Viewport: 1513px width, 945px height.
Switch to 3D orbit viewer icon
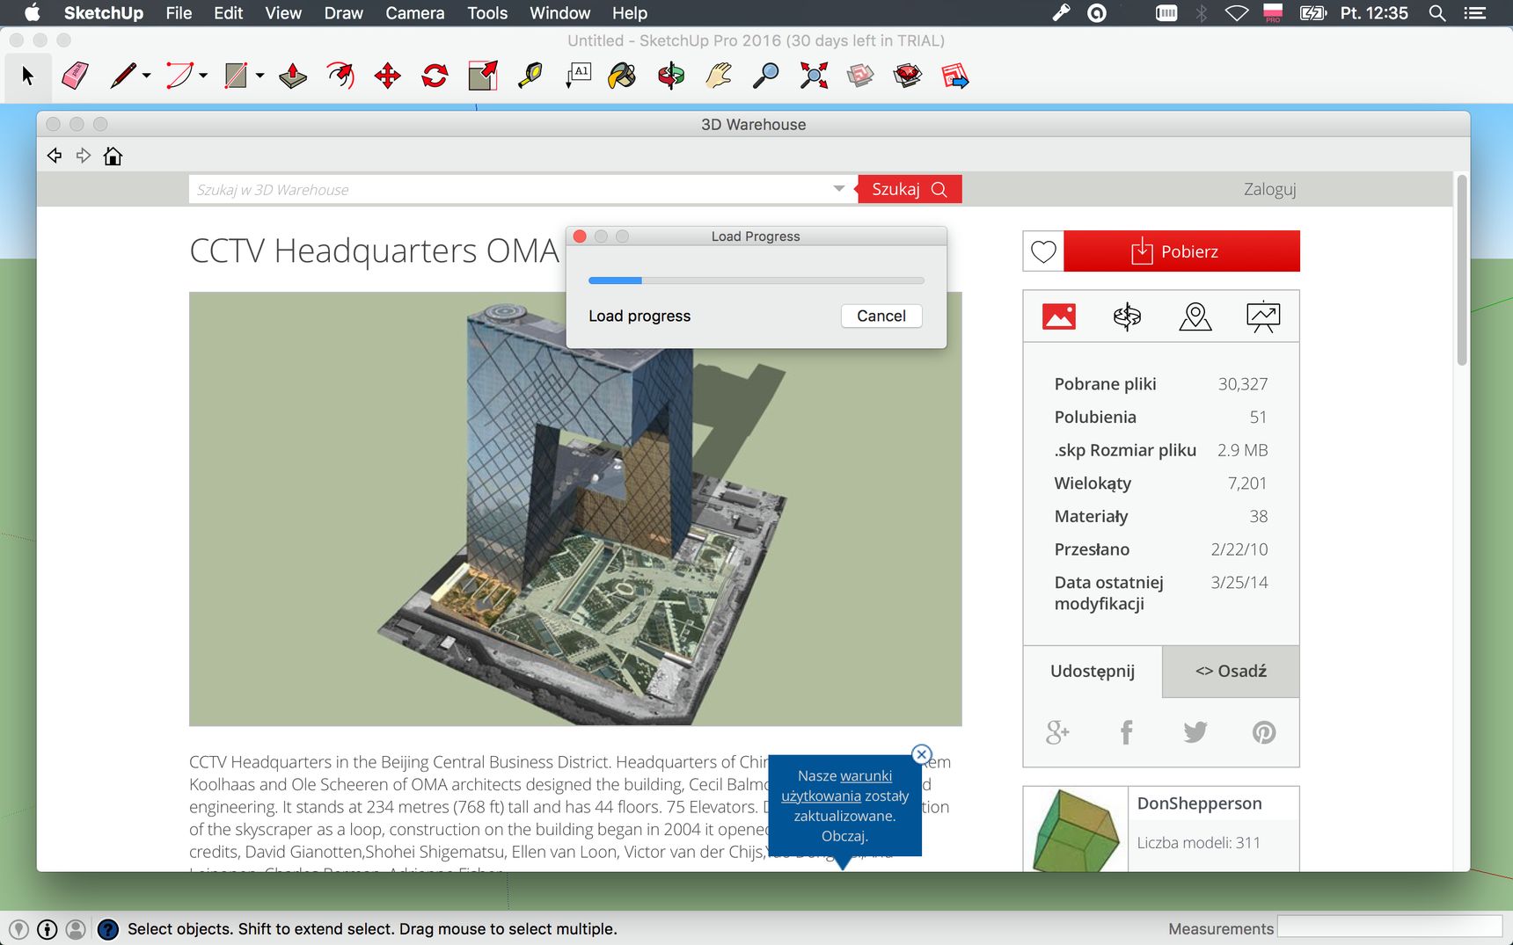(x=1127, y=316)
